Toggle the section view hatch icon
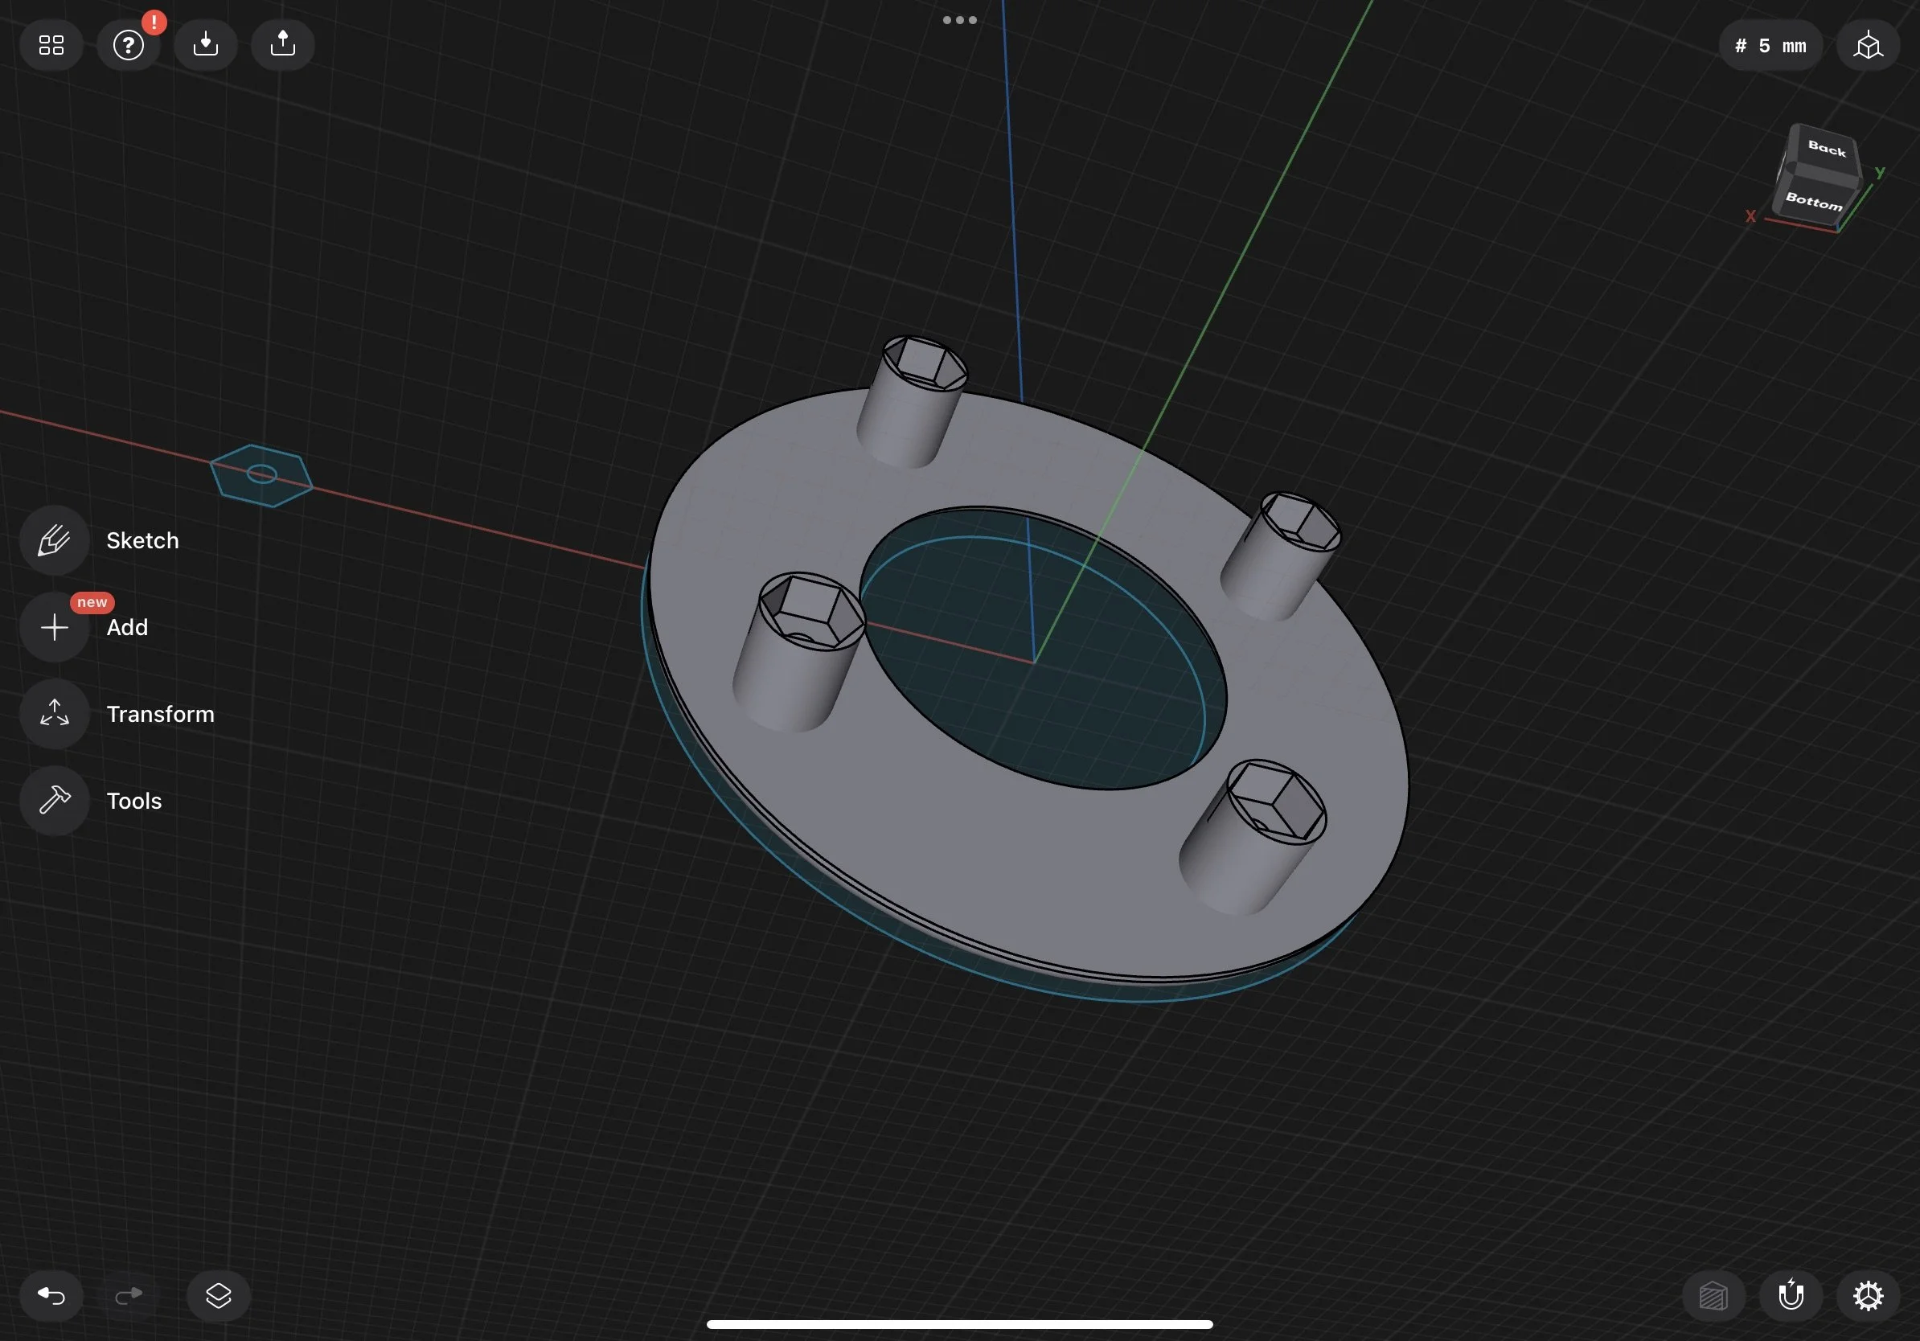This screenshot has height=1341, width=1920. pos(1713,1296)
